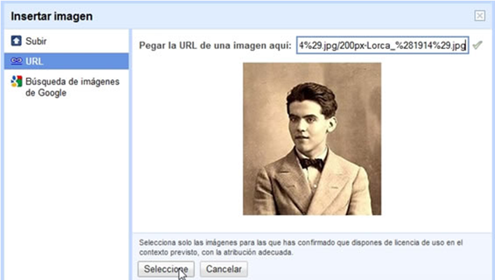Image resolution: width=495 pixels, height=280 pixels.
Task: Focus the image URL input field
Action: [x=382, y=45]
